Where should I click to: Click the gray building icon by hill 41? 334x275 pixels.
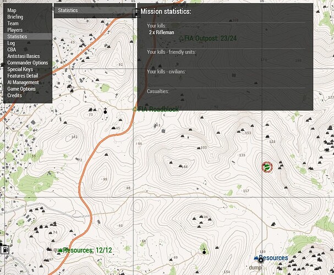163,131
